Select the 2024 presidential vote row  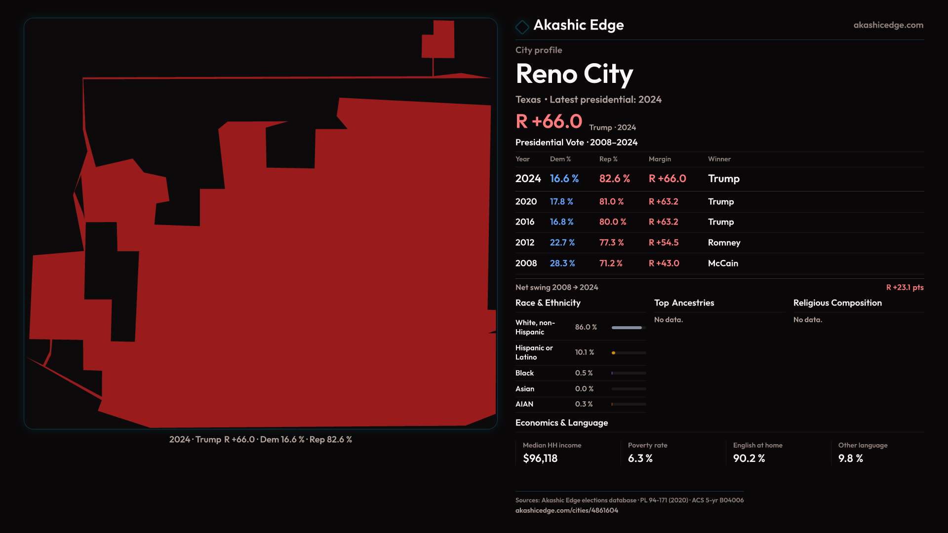coord(627,179)
